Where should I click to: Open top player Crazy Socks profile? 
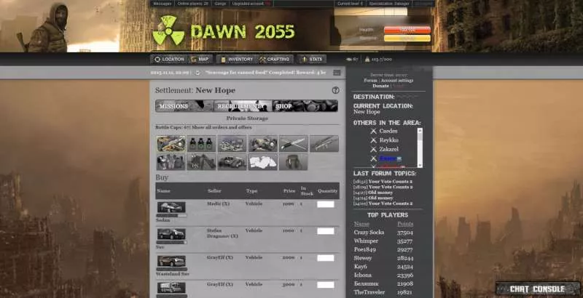[369, 233]
